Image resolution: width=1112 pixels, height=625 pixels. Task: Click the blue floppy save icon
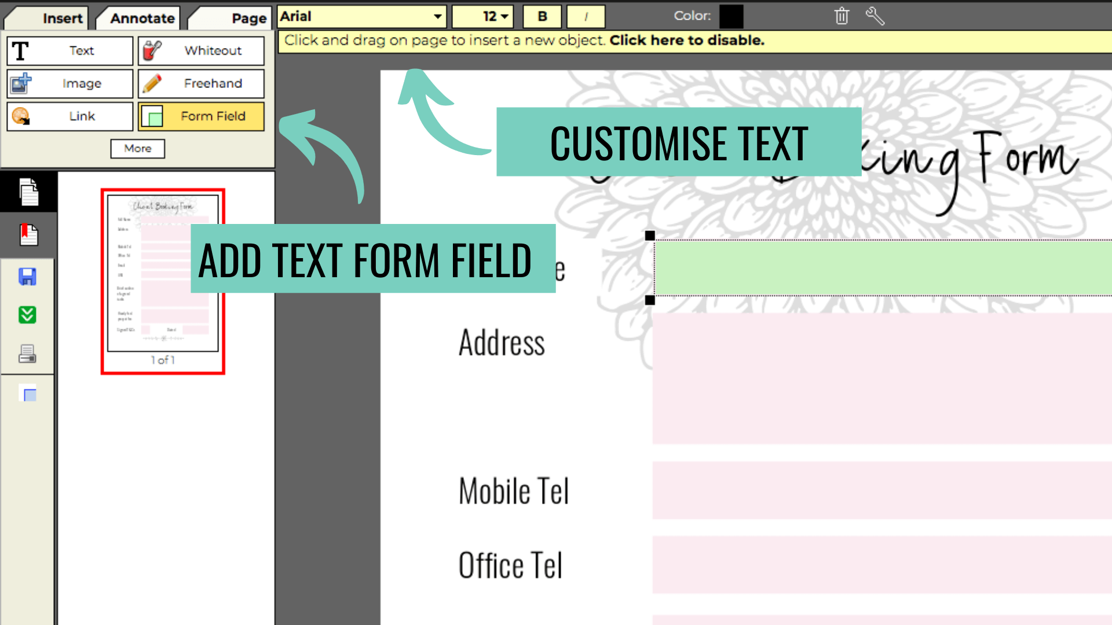point(27,277)
